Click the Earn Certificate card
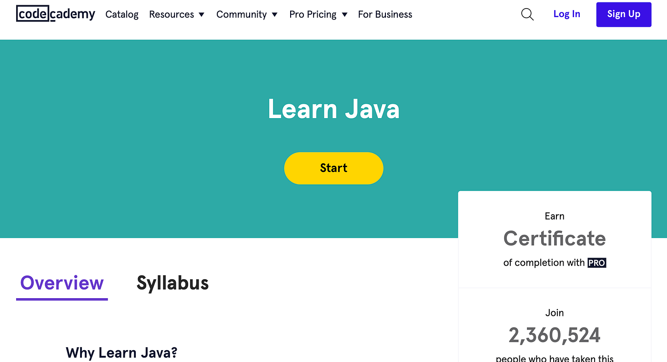 554,238
